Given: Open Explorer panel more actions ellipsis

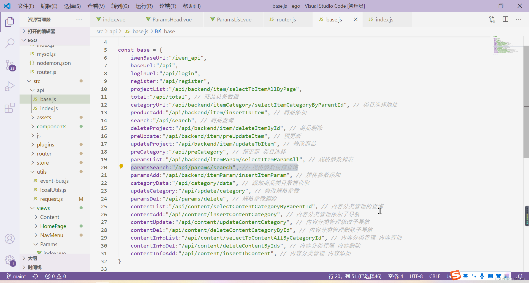Looking at the screenshot, I should (x=79, y=19).
